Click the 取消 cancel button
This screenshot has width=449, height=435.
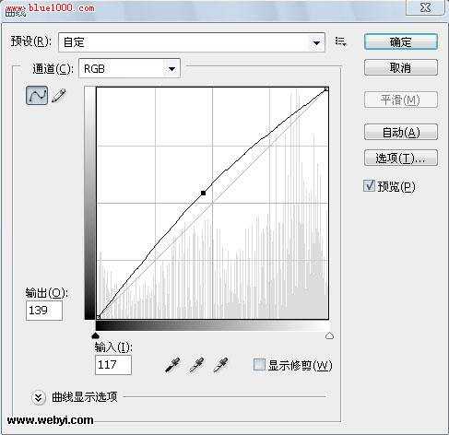point(401,67)
